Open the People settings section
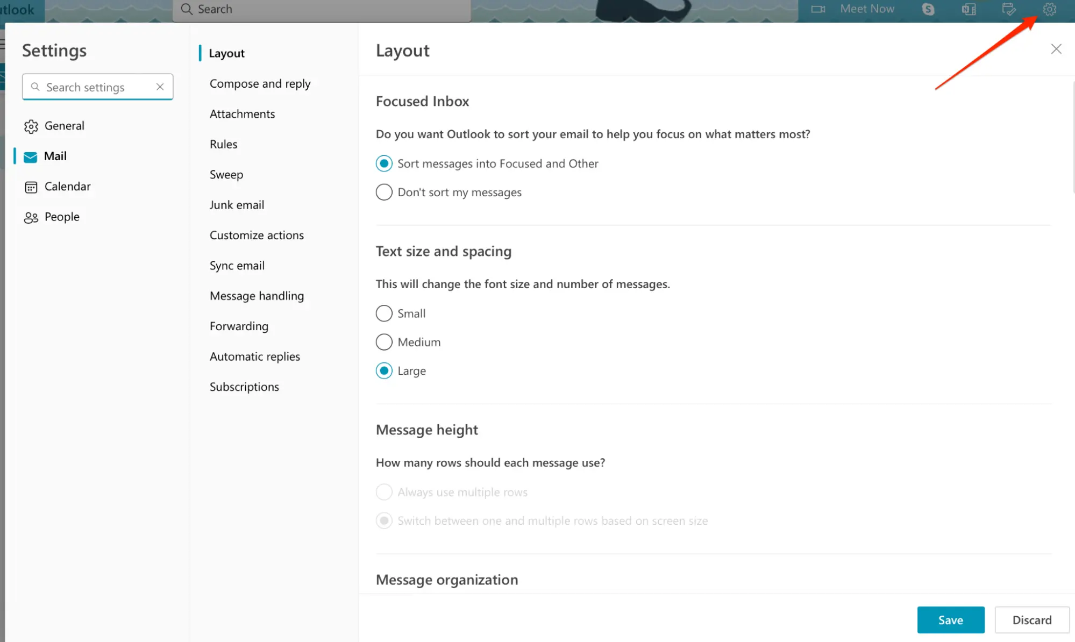 [63, 217]
